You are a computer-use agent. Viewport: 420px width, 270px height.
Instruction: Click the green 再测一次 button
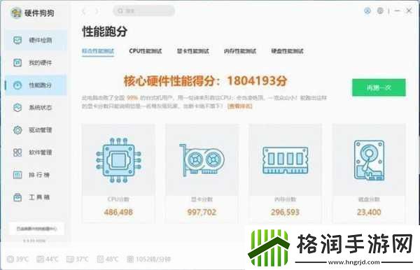point(379,87)
